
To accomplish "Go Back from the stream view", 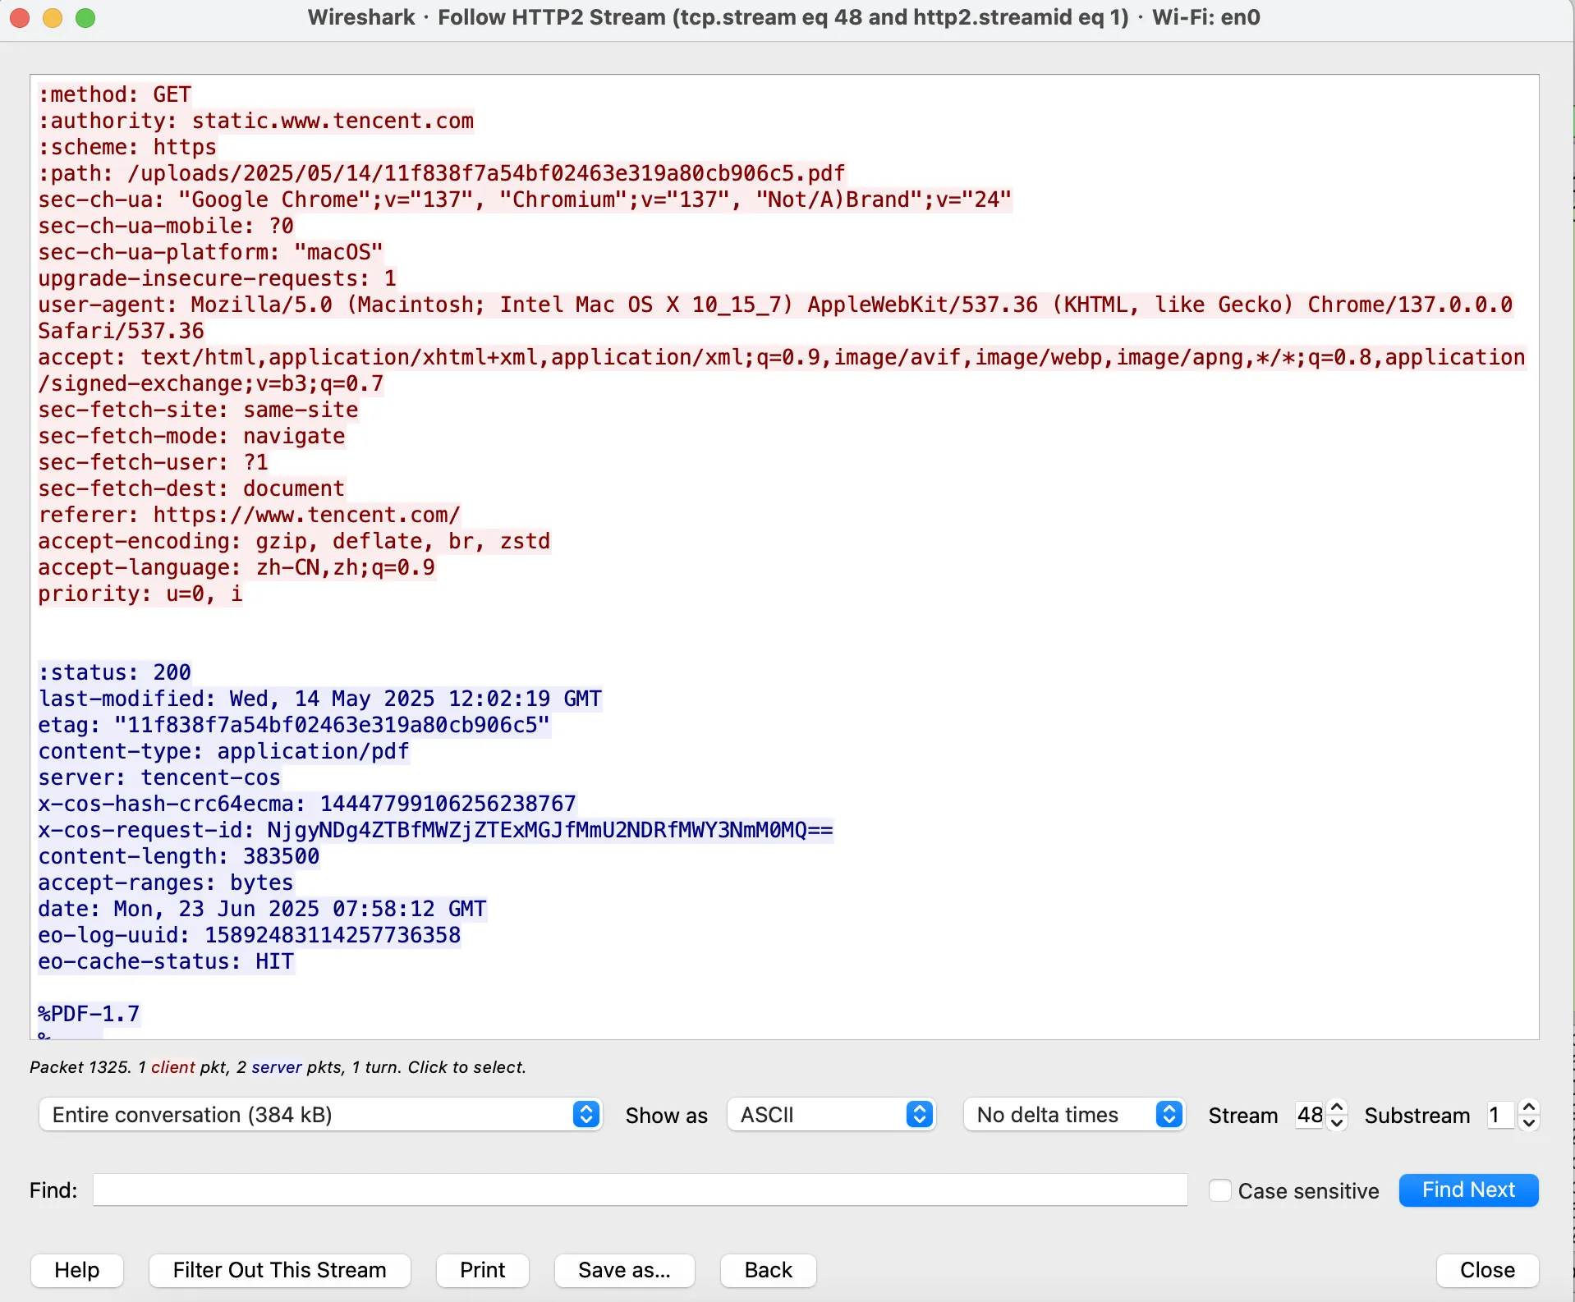I will point(768,1270).
